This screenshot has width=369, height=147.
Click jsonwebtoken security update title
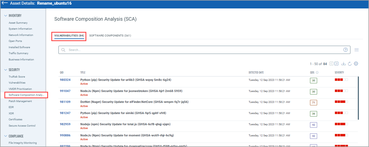tap(131, 91)
